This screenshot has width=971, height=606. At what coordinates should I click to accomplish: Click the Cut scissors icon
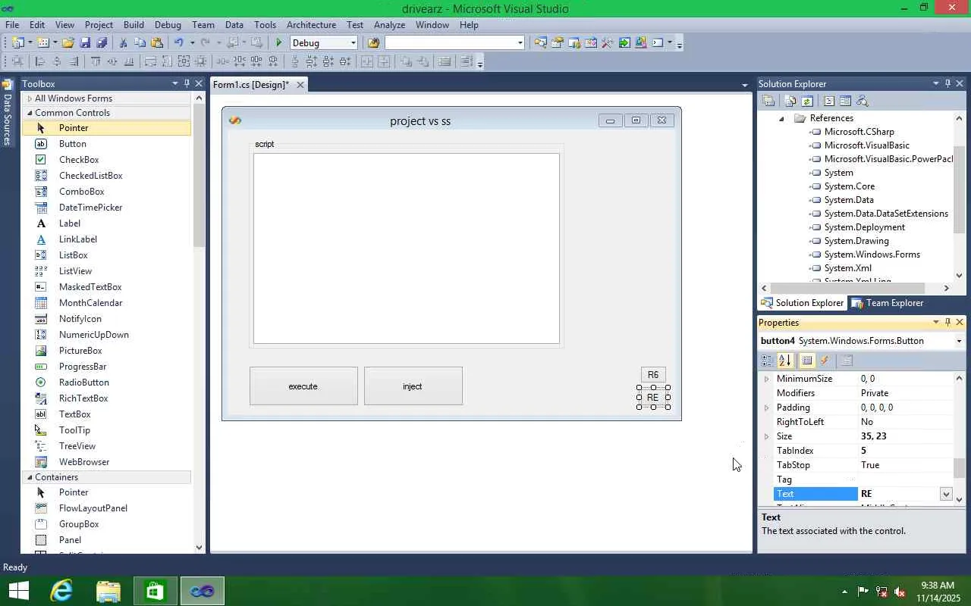[x=124, y=43]
